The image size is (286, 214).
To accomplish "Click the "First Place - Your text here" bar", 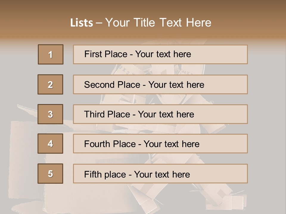I will click(160, 54).
